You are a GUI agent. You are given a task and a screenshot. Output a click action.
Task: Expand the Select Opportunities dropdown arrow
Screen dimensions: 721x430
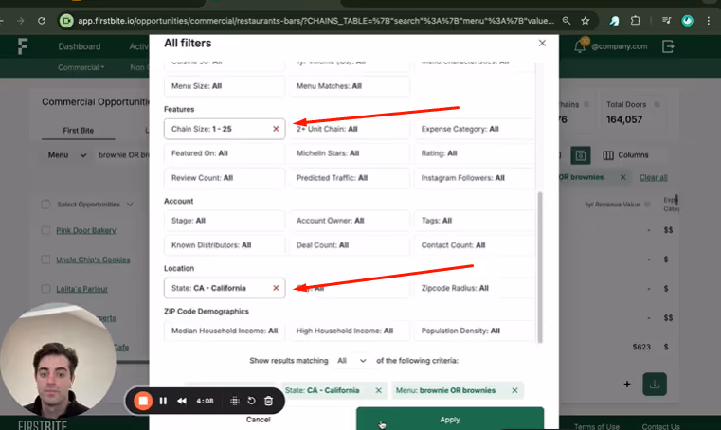pyautogui.click(x=130, y=205)
